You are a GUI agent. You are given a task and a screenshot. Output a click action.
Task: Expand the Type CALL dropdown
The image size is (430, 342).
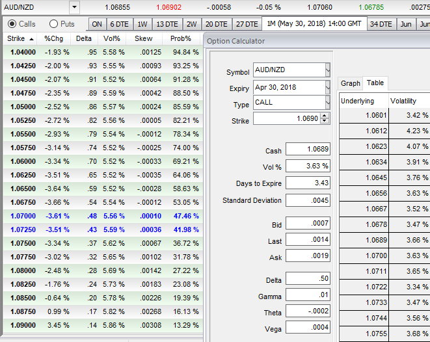tap(327, 103)
